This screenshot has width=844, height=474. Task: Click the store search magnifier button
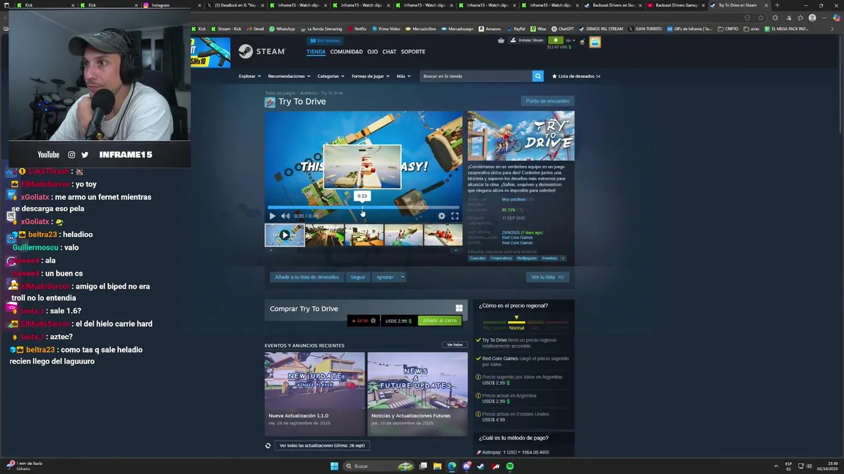pyautogui.click(x=537, y=76)
